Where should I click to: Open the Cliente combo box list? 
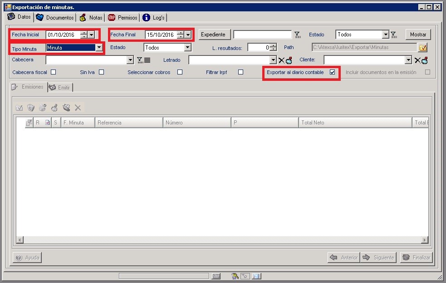click(x=408, y=60)
